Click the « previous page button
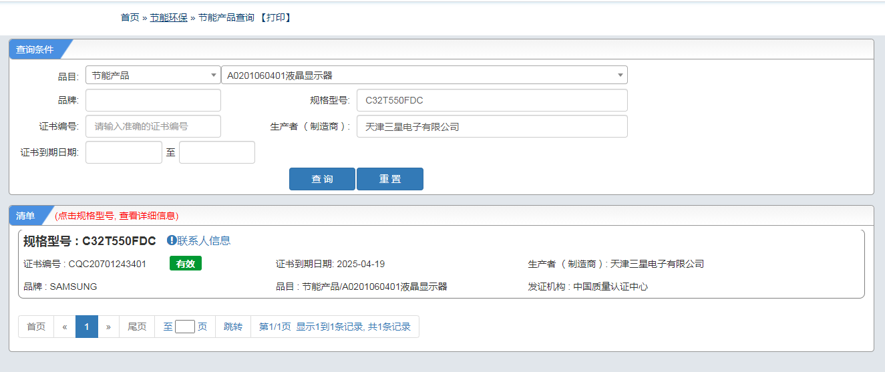 65,327
